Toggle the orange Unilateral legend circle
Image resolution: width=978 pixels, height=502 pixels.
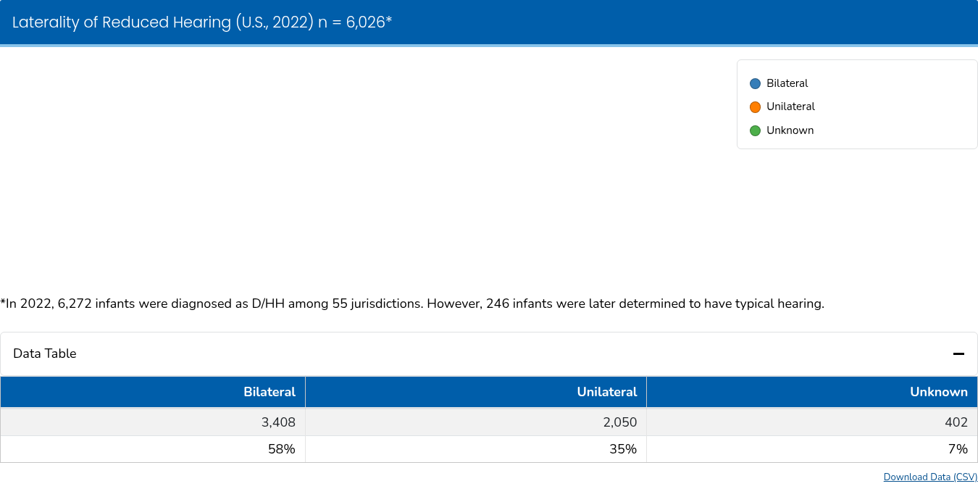755,107
